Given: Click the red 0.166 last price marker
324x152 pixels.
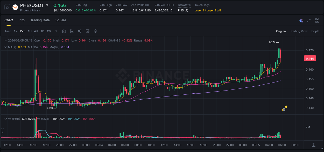Looking at the screenshot, I should 310,58.
